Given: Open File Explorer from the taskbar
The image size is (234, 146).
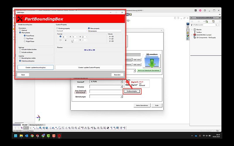Looking at the screenshot, I should click(21, 136).
